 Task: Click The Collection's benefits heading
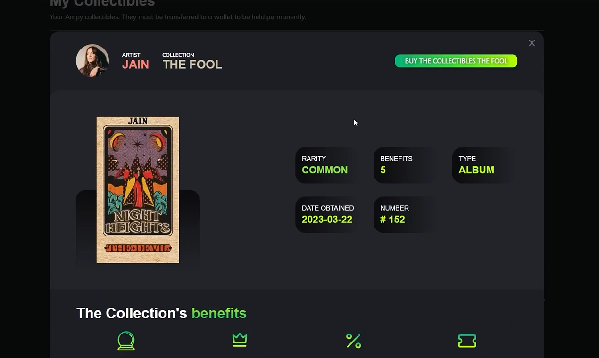click(x=161, y=313)
